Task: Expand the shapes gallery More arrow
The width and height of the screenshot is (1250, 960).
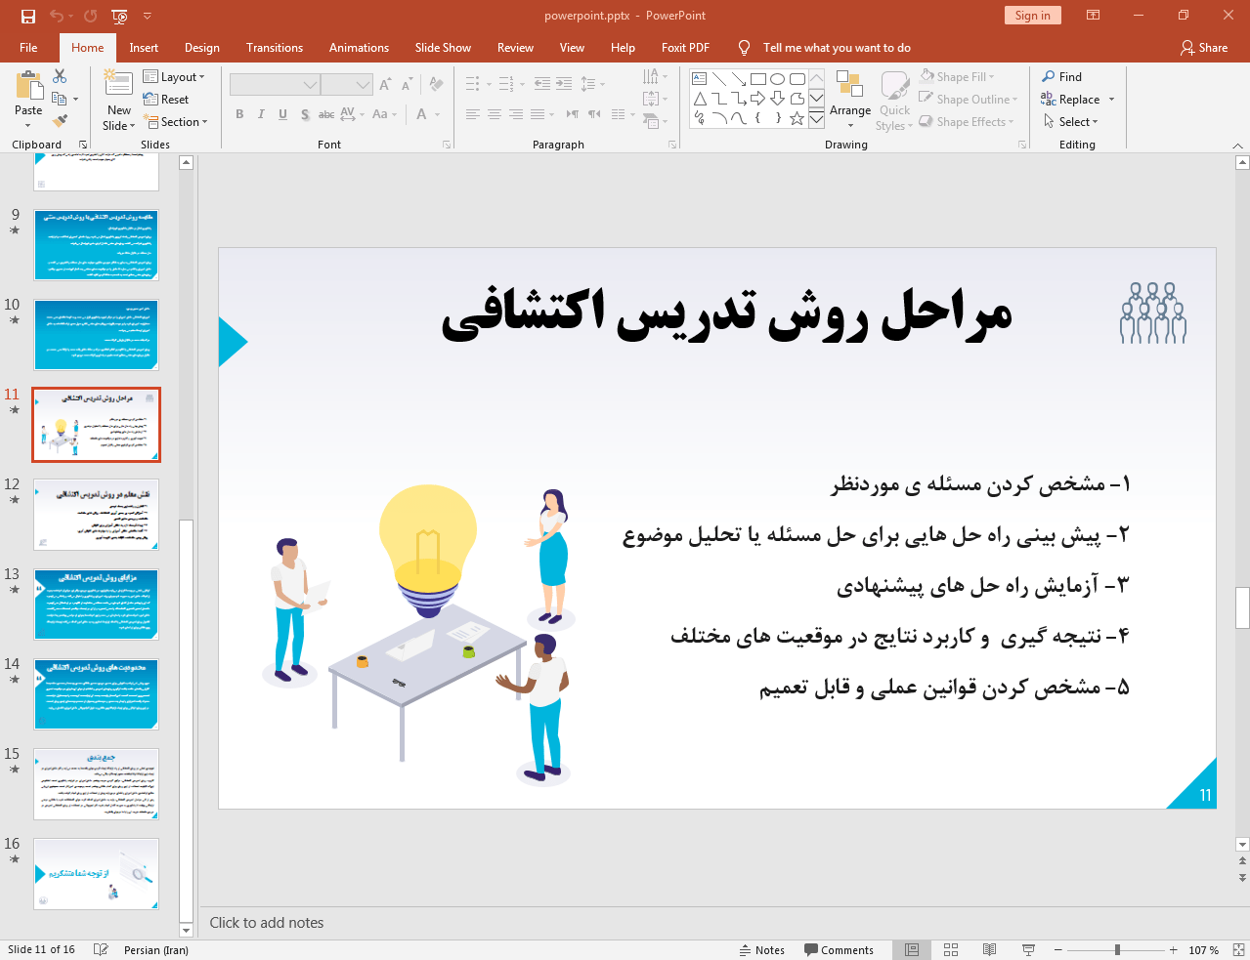Action: point(816,118)
